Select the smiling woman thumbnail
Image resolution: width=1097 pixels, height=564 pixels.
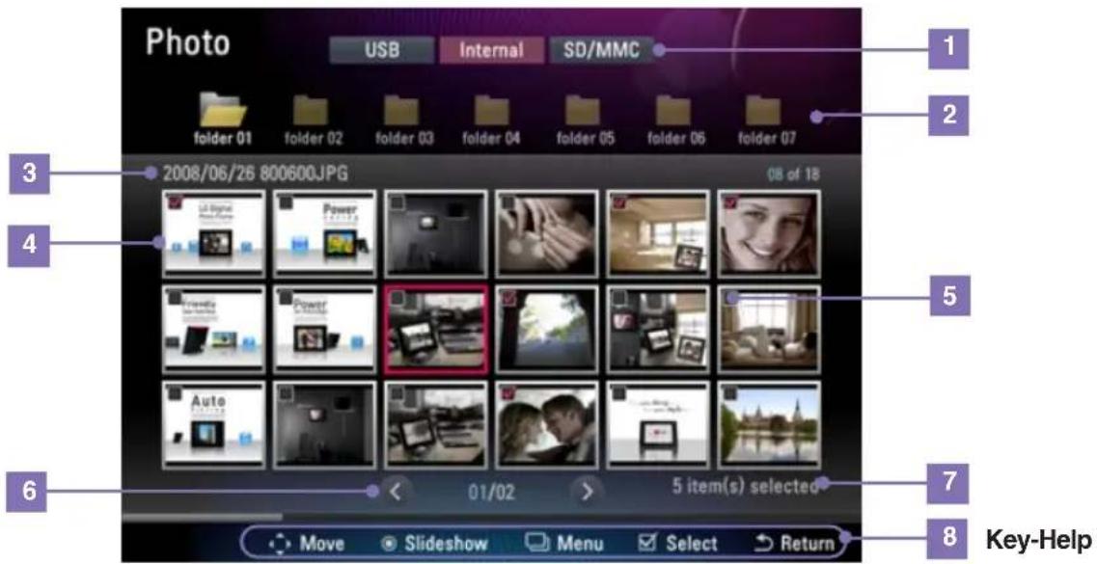[x=769, y=233]
